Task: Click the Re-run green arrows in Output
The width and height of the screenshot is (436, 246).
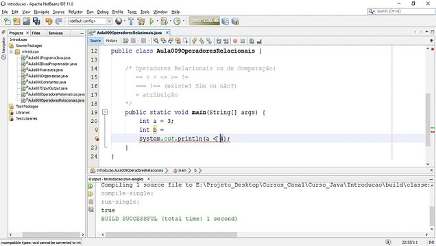Action: [91, 186]
